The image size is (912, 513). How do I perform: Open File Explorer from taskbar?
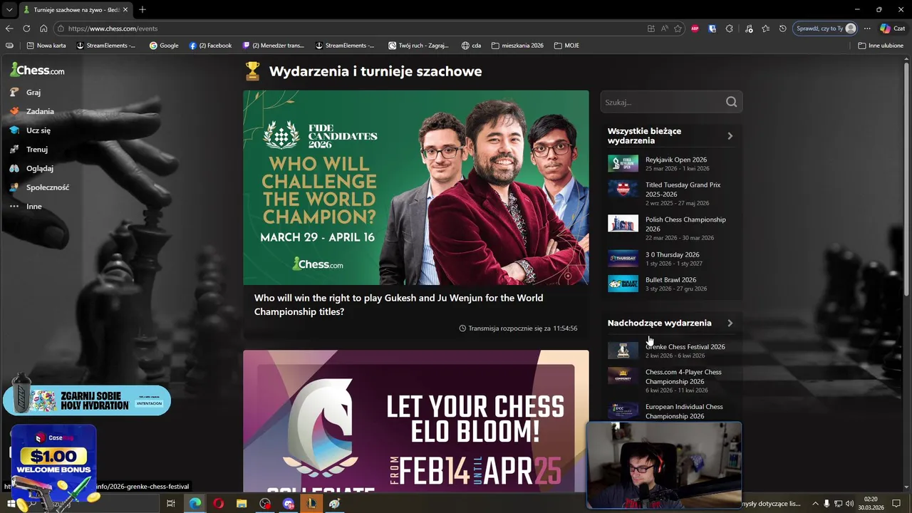(x=242, y=504)
